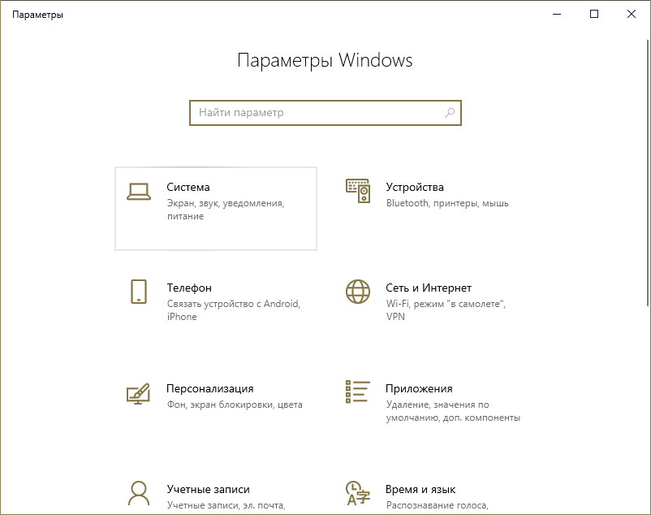The height and width of the screenshot is (515, 651).
Task: Open the Телефон settings heading
Action: click(189, 288)
